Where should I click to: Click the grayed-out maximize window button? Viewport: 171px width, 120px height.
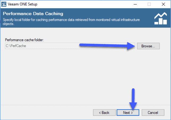[x=149, y=4]
